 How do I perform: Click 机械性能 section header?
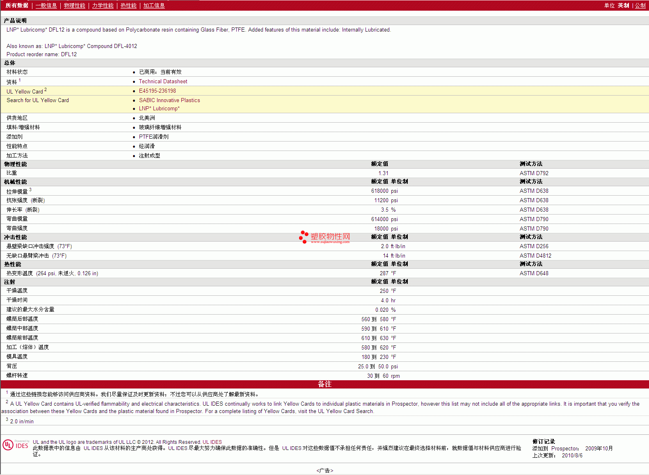click(15, 182)
